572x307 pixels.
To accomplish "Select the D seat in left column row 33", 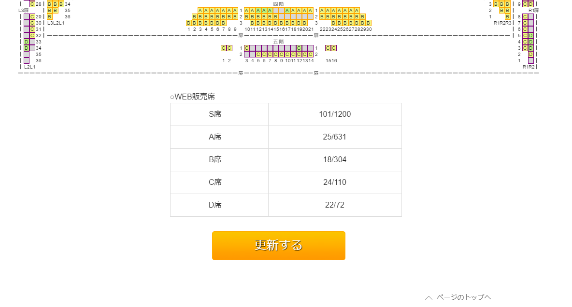I will click(26, 42).
